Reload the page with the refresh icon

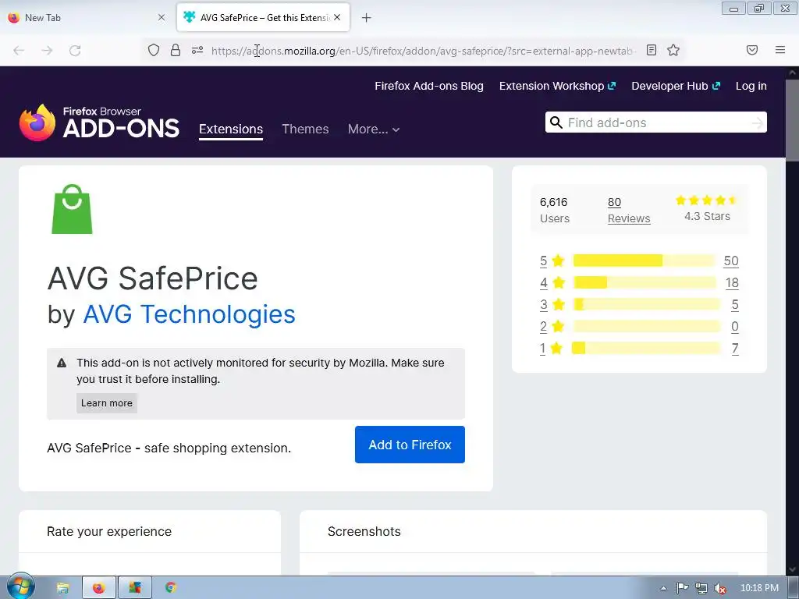[x=75, y=51]
